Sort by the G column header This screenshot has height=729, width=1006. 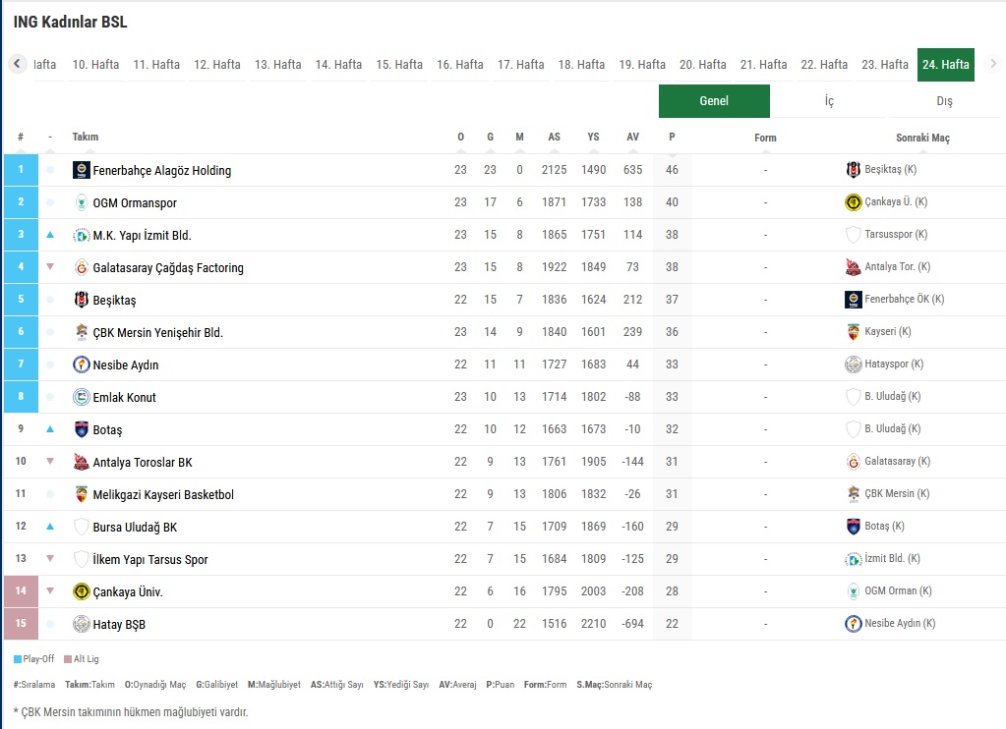[490, 138]
